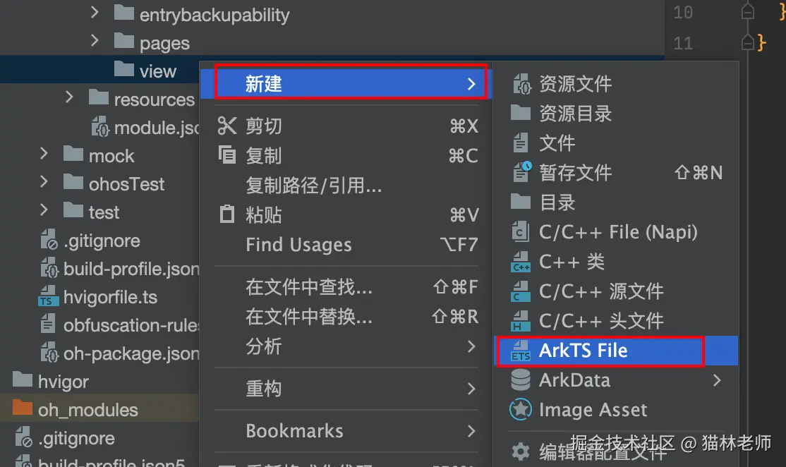
Task: Click the 目录 folder icon
Action: tap(520, 202)
